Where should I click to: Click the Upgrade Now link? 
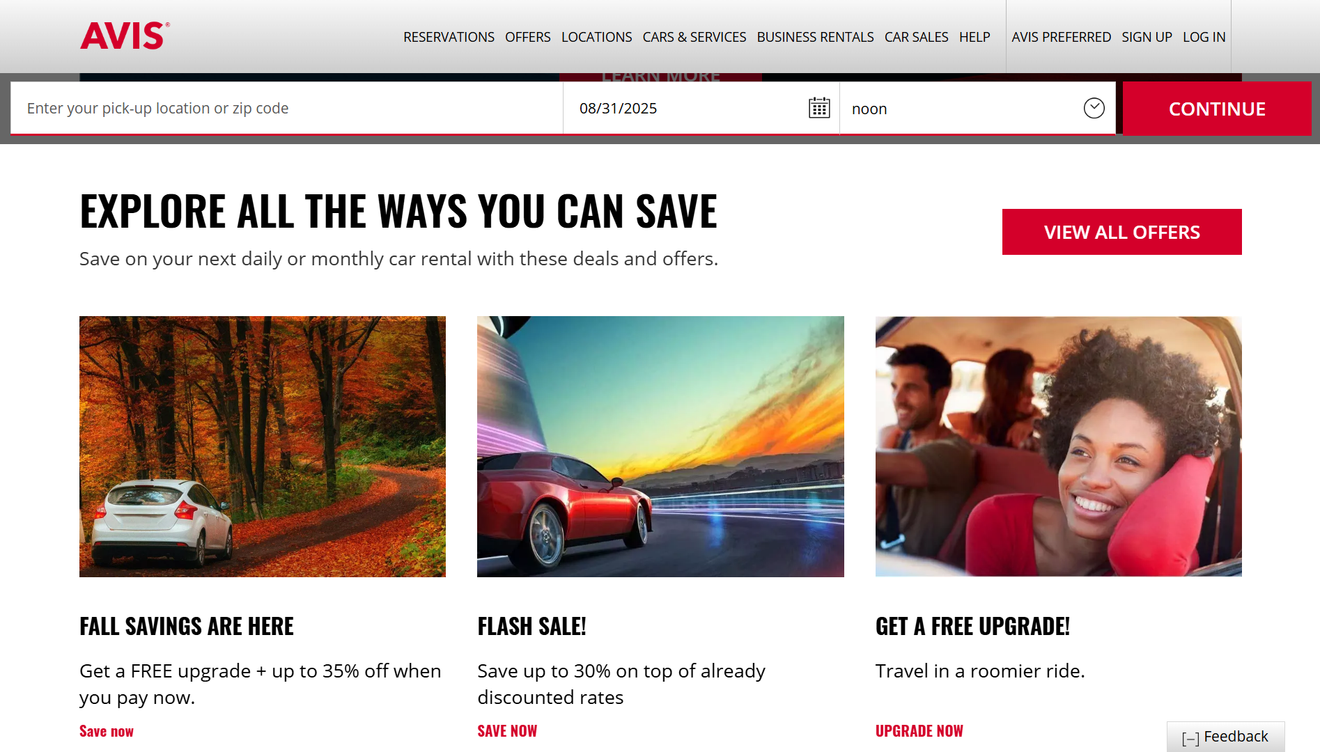click(x=919, y=731)
